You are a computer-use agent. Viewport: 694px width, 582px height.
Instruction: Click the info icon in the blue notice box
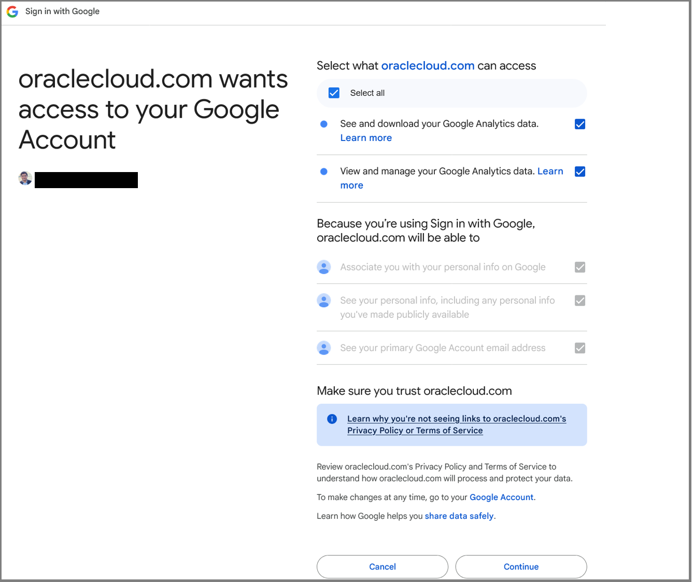click(332, 419)
